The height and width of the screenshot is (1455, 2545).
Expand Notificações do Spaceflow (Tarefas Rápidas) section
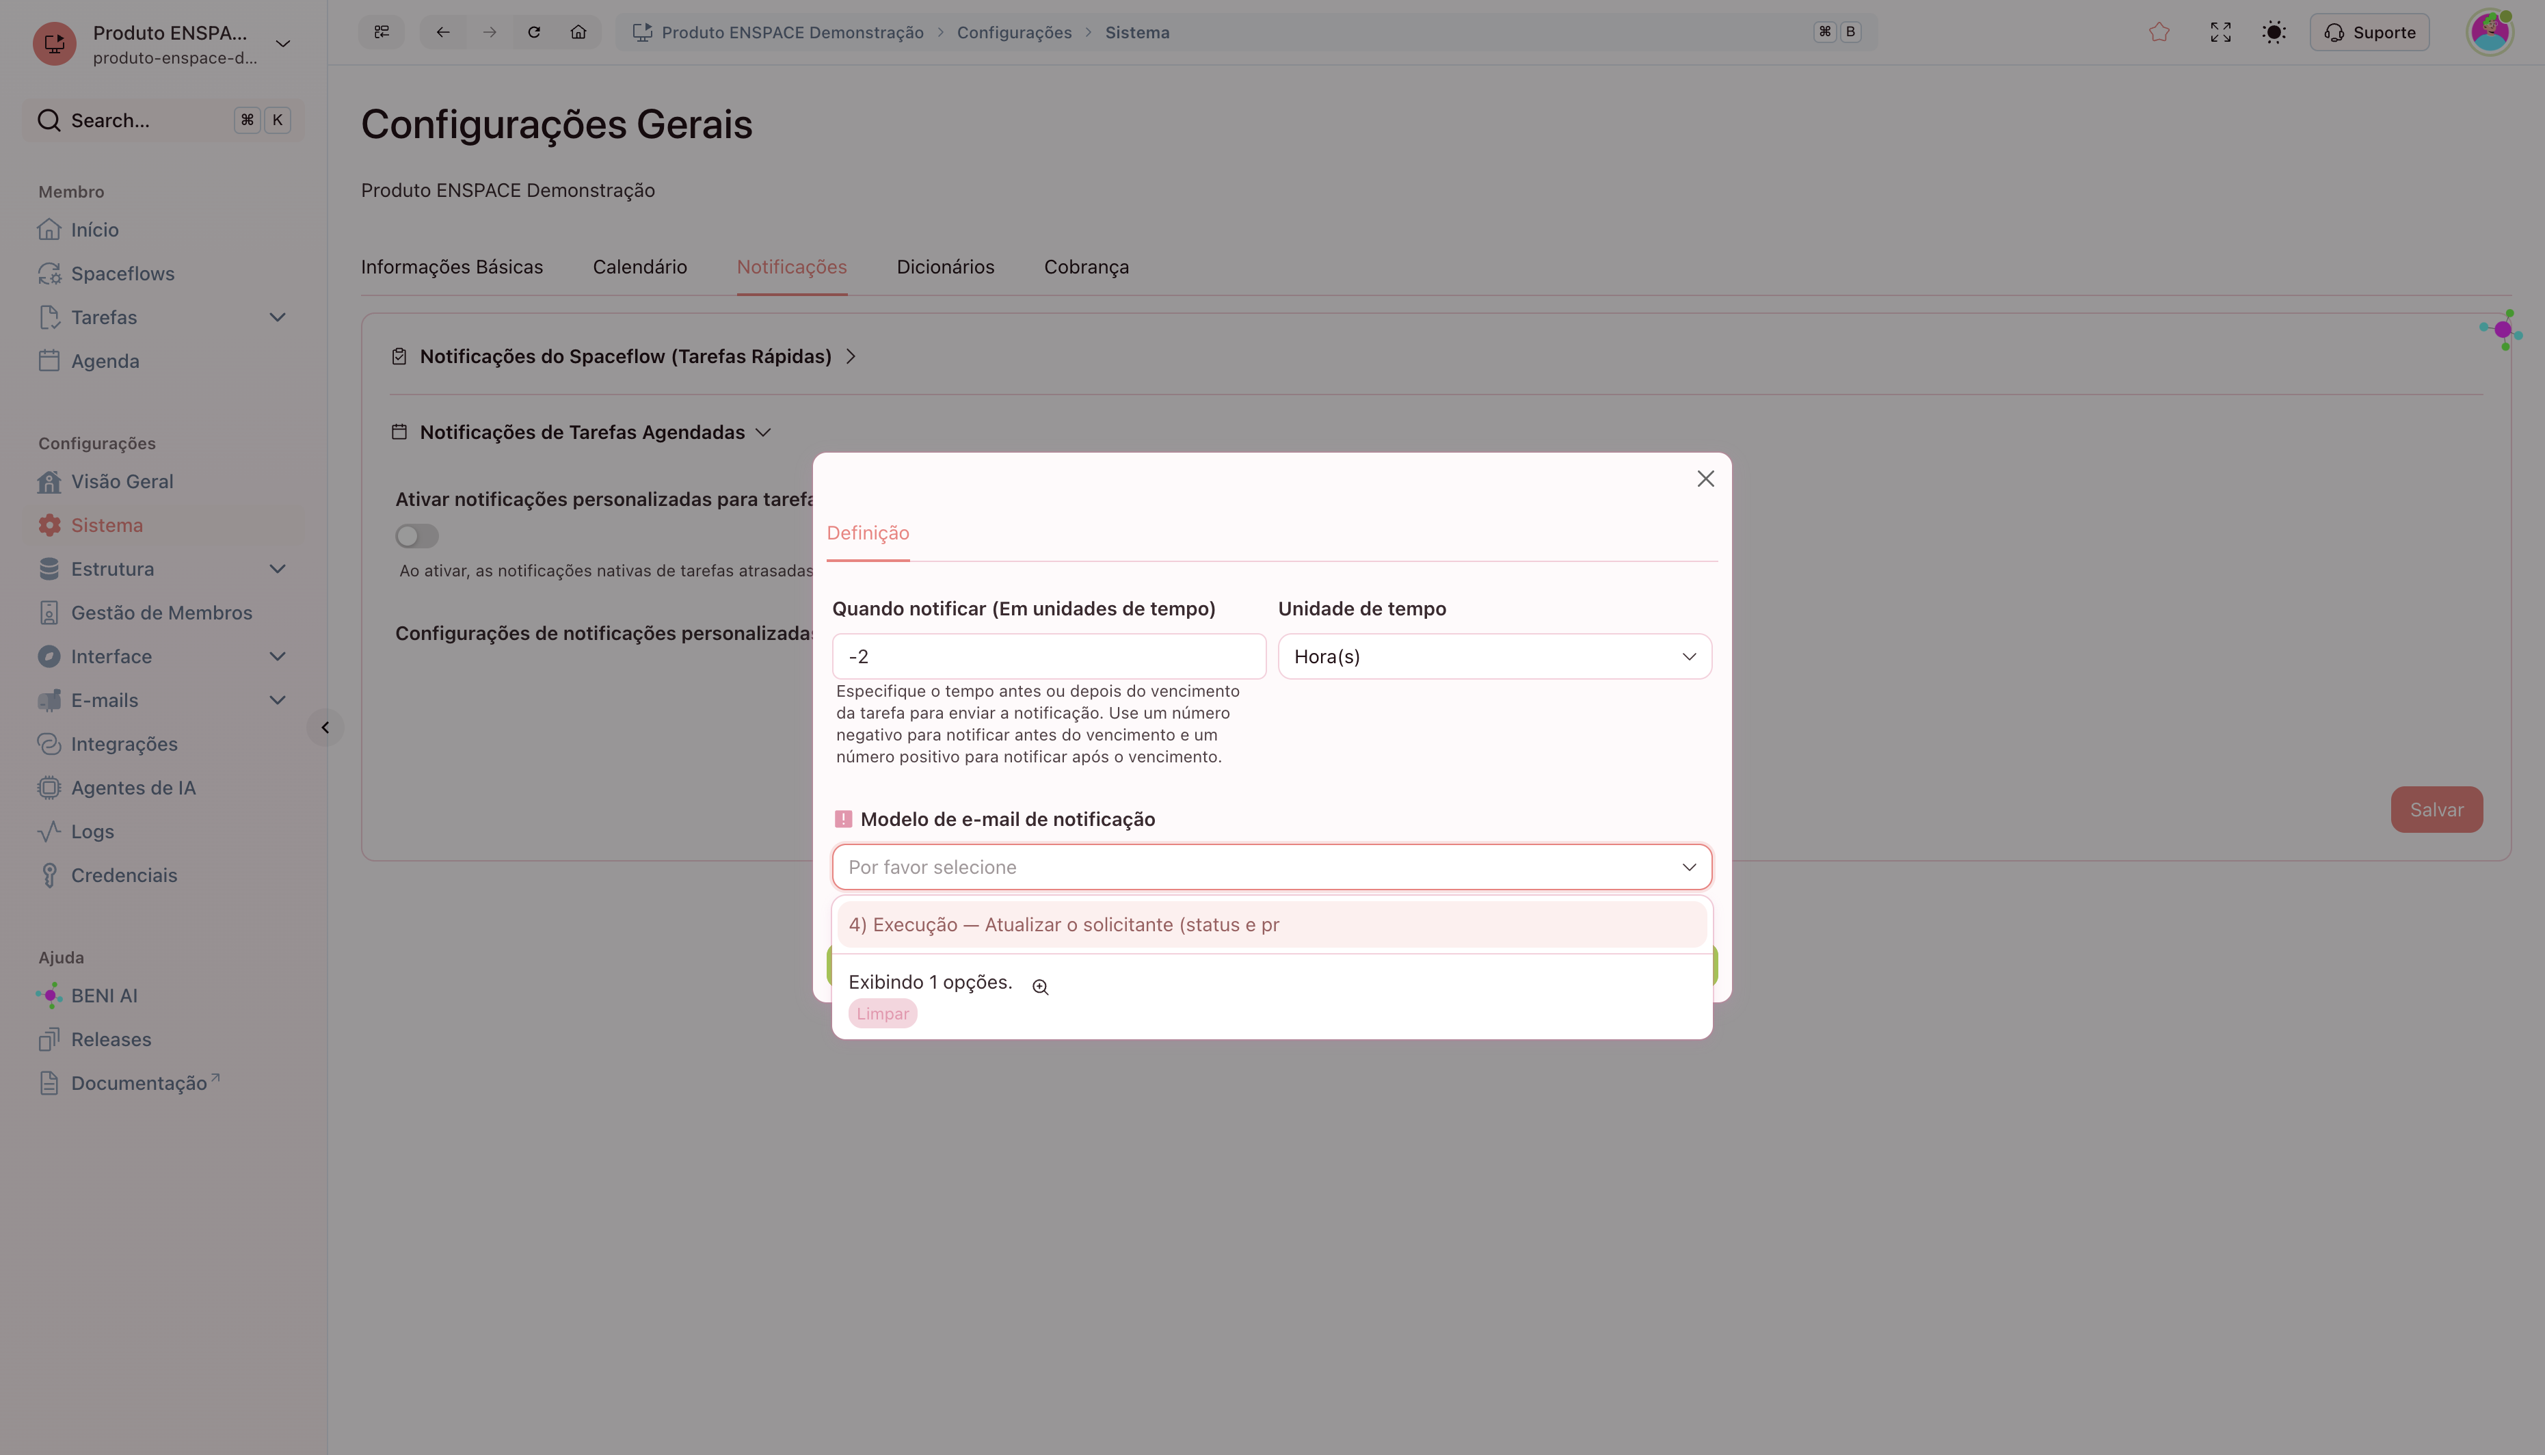click(624, 357)
